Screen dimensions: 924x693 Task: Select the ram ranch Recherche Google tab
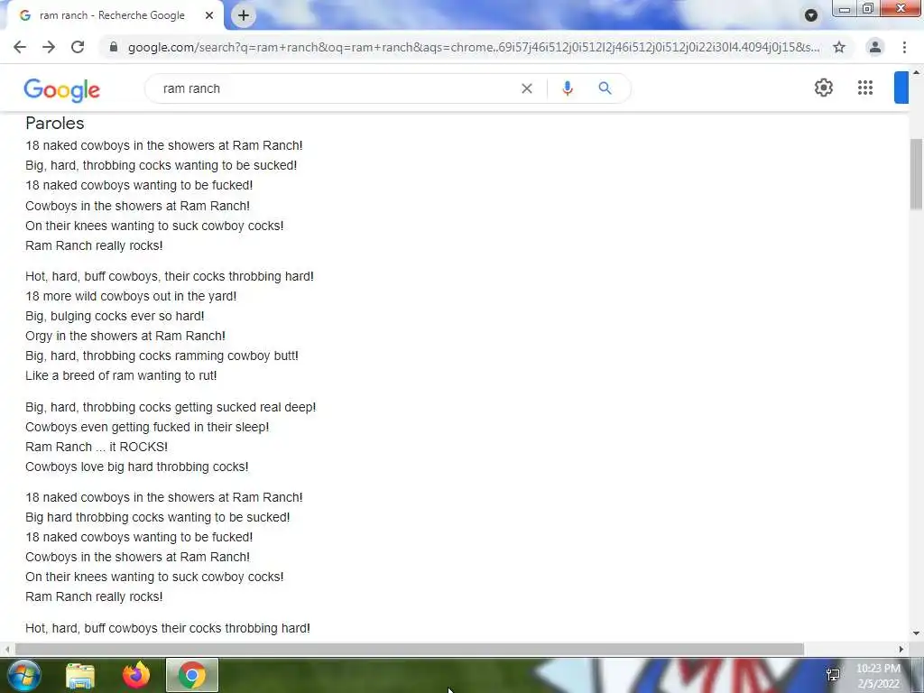click(112, 15)
